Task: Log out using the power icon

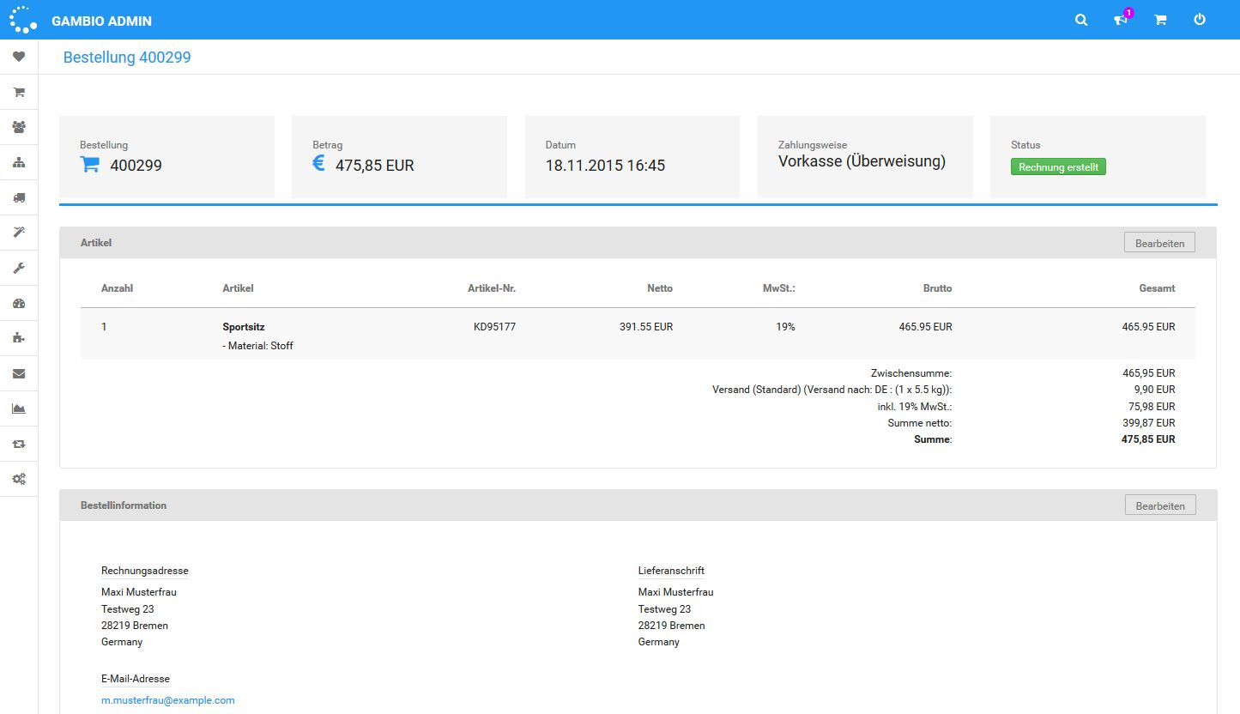Action: pyautogui.click(x=1200, y=20)
